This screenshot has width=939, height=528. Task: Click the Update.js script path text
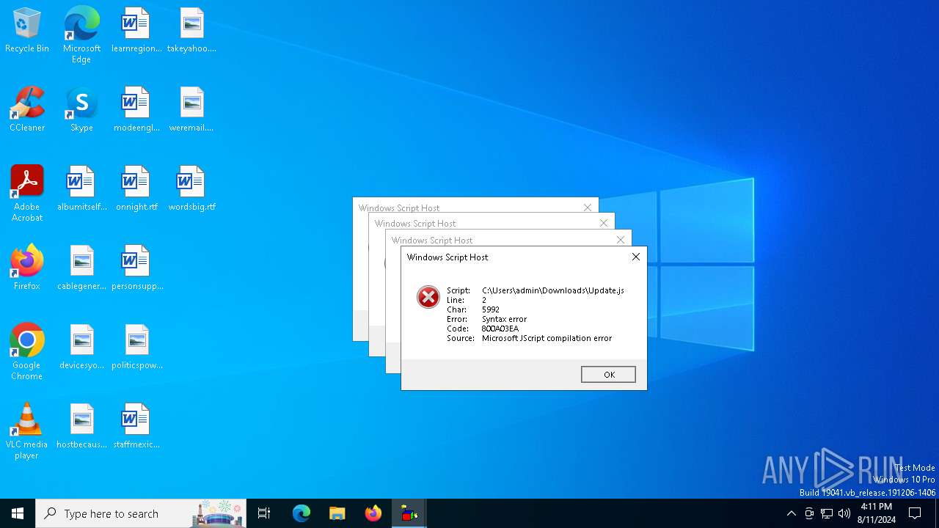[x=553, y=290]
